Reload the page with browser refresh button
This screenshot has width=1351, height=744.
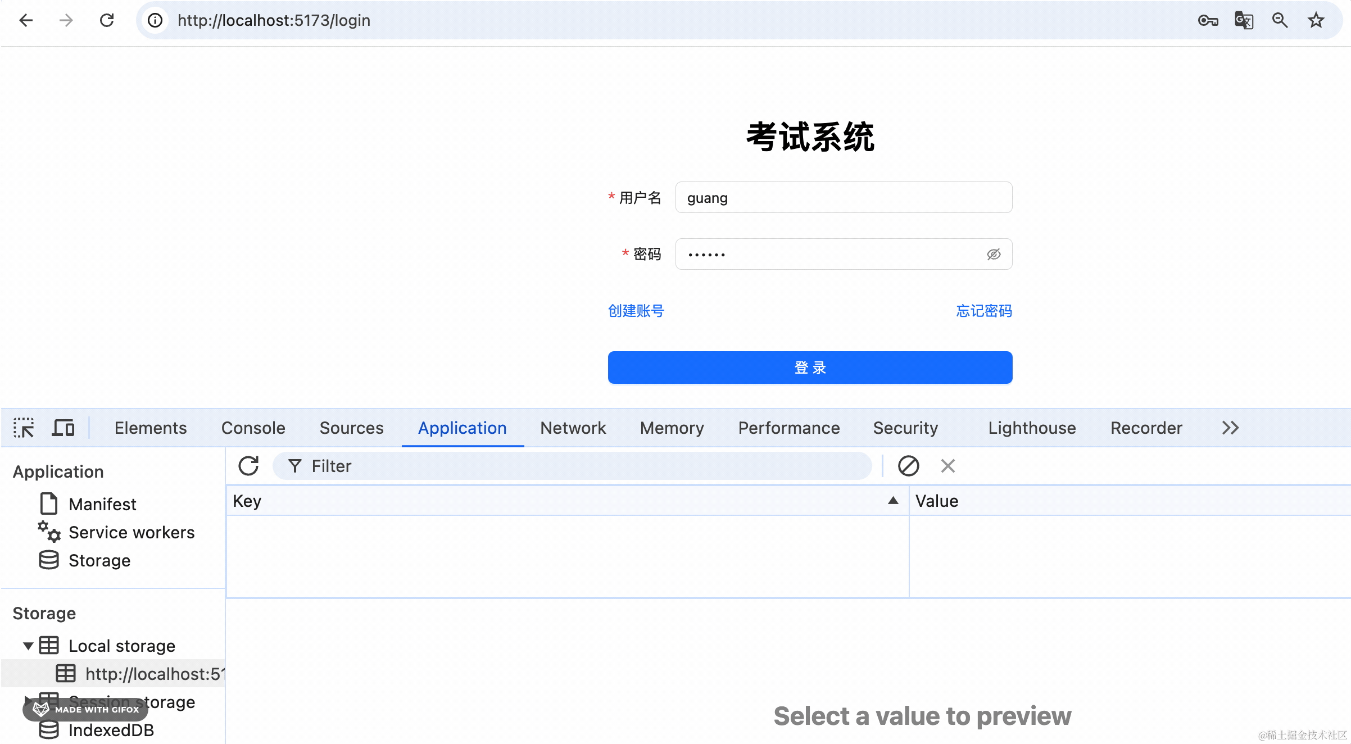click(107, 21)
